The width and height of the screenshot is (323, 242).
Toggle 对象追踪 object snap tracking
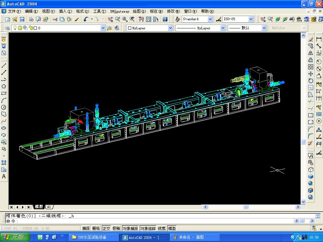pyautogui.click(x=148, y=228)
